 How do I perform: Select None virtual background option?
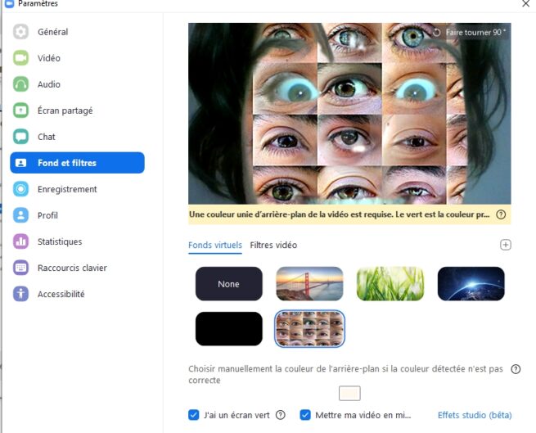point(228,284)
